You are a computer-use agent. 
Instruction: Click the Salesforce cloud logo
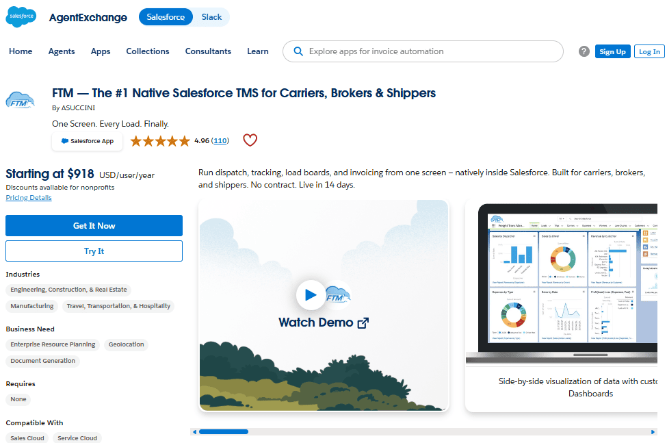coord(21,17)
